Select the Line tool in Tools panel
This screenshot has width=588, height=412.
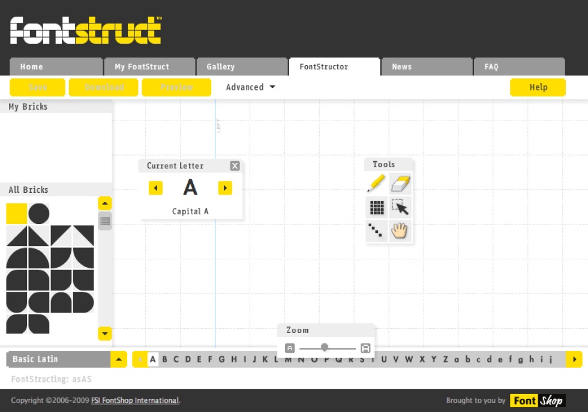click(x=376, y=231)
